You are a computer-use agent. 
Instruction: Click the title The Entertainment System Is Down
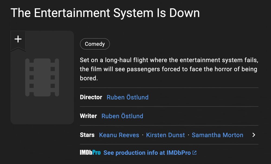(x=105, y=13)
